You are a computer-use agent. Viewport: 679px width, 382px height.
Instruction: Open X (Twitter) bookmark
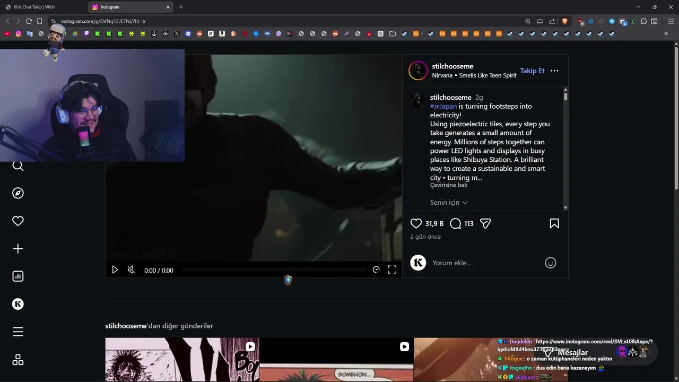pos(177,33)
